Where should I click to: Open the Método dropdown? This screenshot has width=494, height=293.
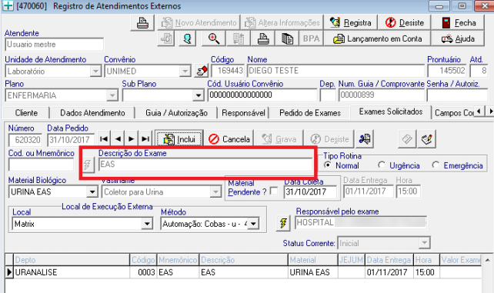(x=253, y=224)
